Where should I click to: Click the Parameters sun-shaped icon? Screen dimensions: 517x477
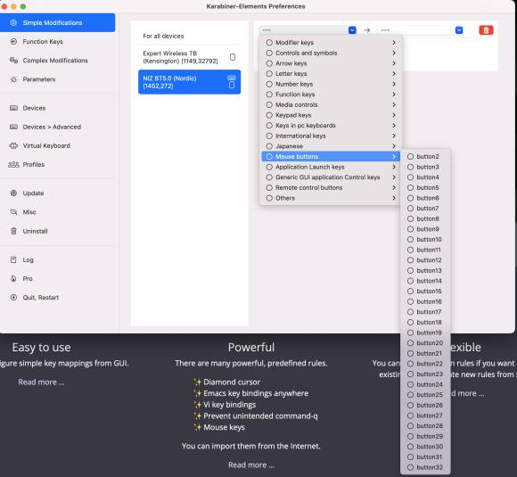click(13, 79)
